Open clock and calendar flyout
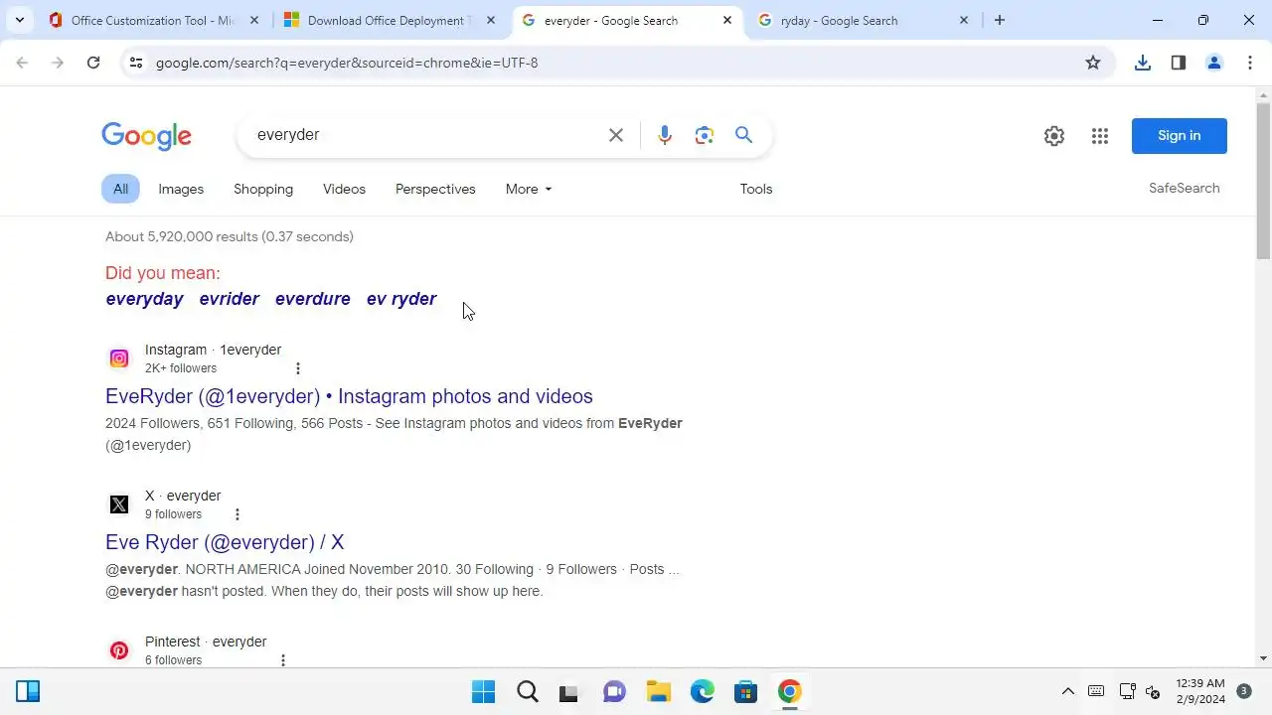Screen dimensions: 1272x715 [x=1200, y=692]
